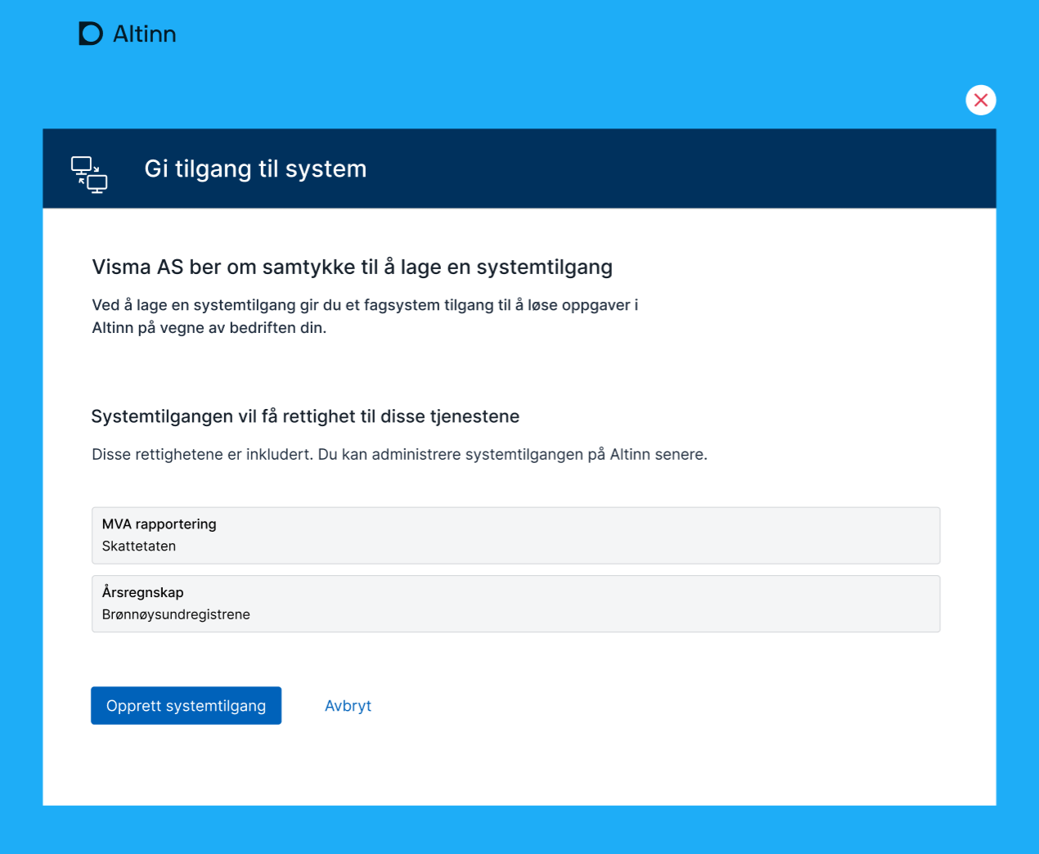Click the 'Visma AS ber om samtykke' heading

click(x=352, y=267)
